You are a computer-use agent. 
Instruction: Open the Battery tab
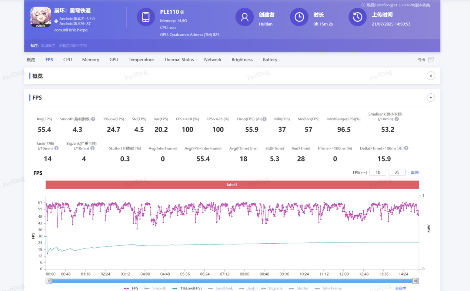pos(270,60)
